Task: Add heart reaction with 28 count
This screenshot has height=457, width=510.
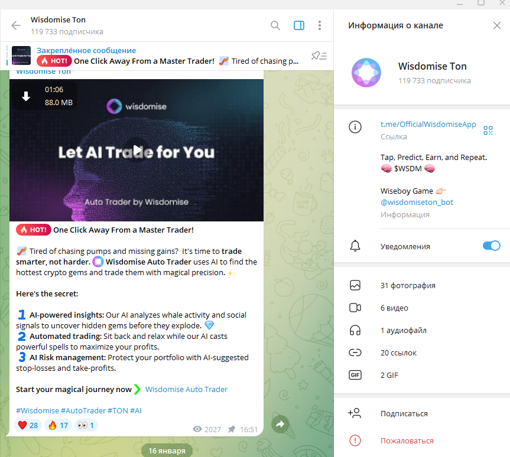Action: pos(28,425)
